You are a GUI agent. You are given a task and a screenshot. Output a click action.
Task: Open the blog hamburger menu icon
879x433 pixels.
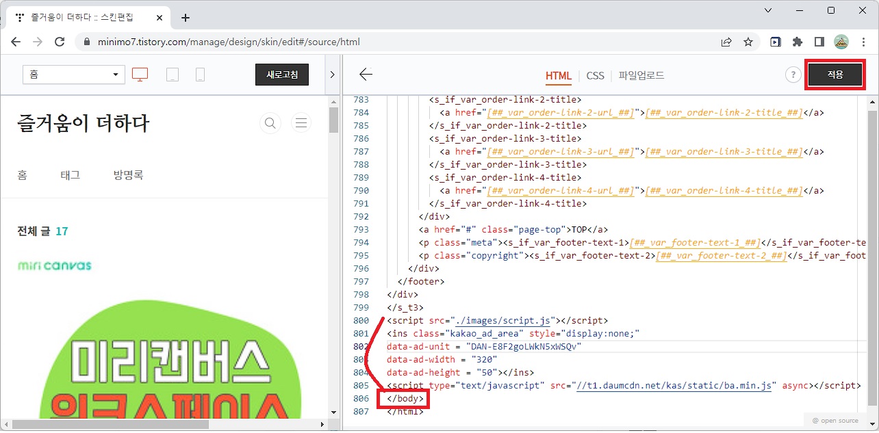coord(301,123)
